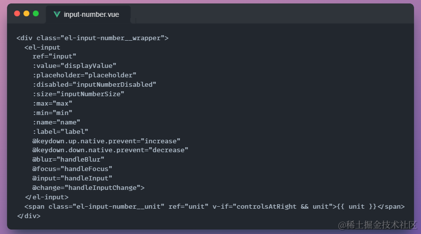This screenshot has width=421, height=234.
Task: Click the watermark text at bottom right
Action: pyautogui.click(x=377, y=225)
